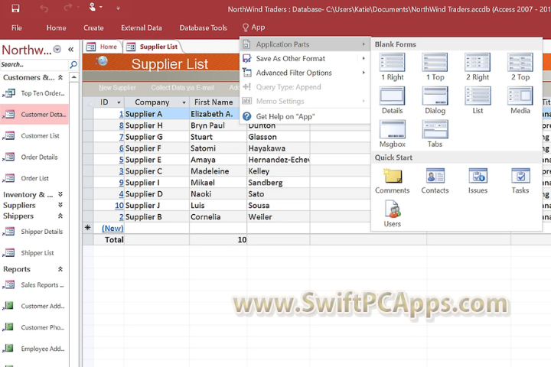
Task: Collapse the Reports group
Action: (60, 269)
